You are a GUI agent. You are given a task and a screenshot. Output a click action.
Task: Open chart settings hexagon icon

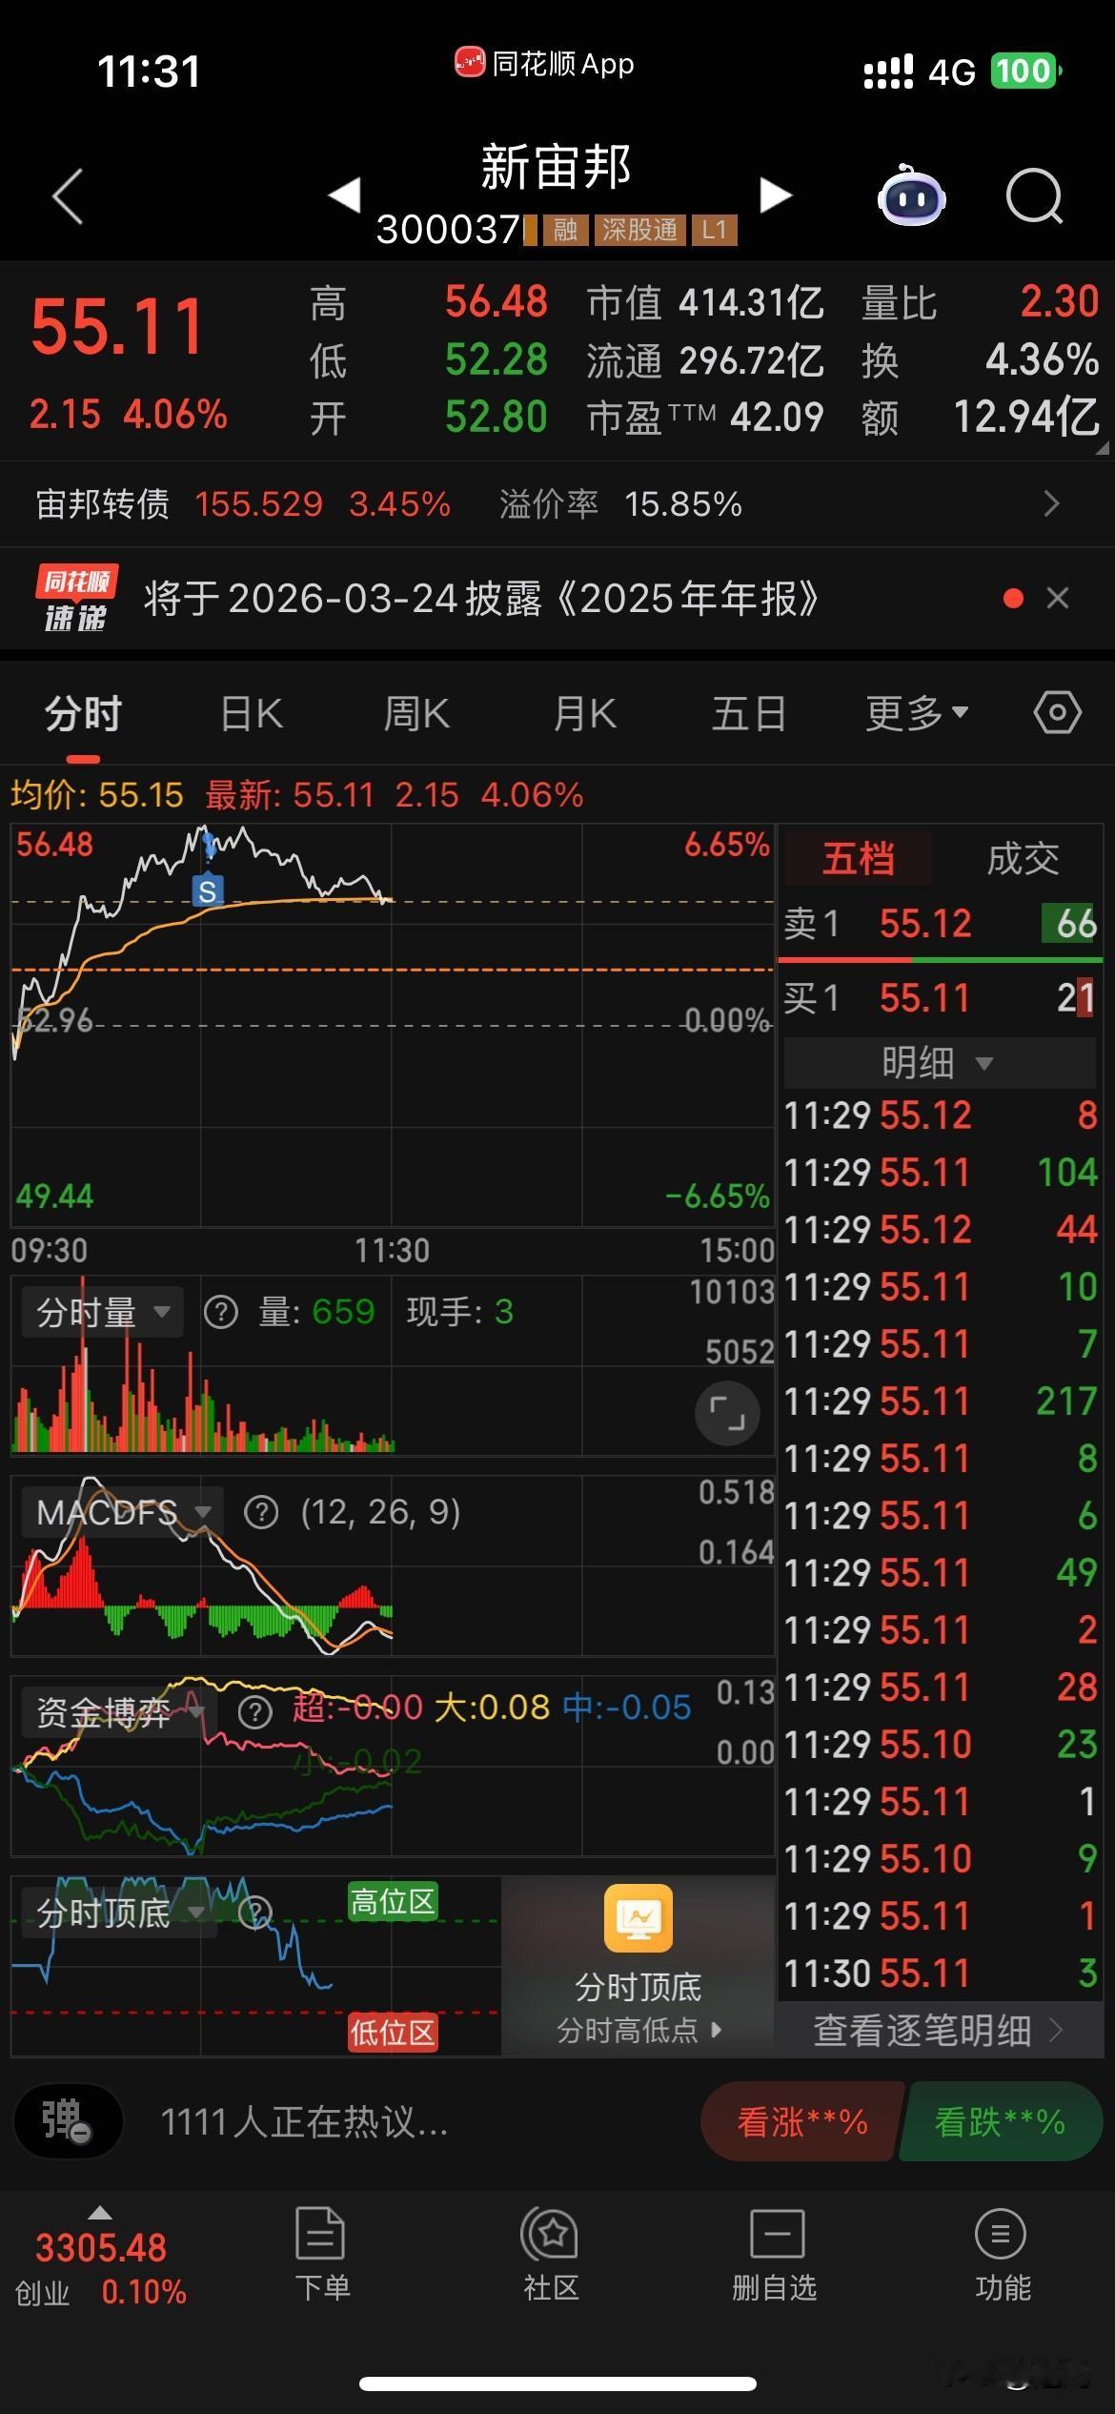(1058, 712)
